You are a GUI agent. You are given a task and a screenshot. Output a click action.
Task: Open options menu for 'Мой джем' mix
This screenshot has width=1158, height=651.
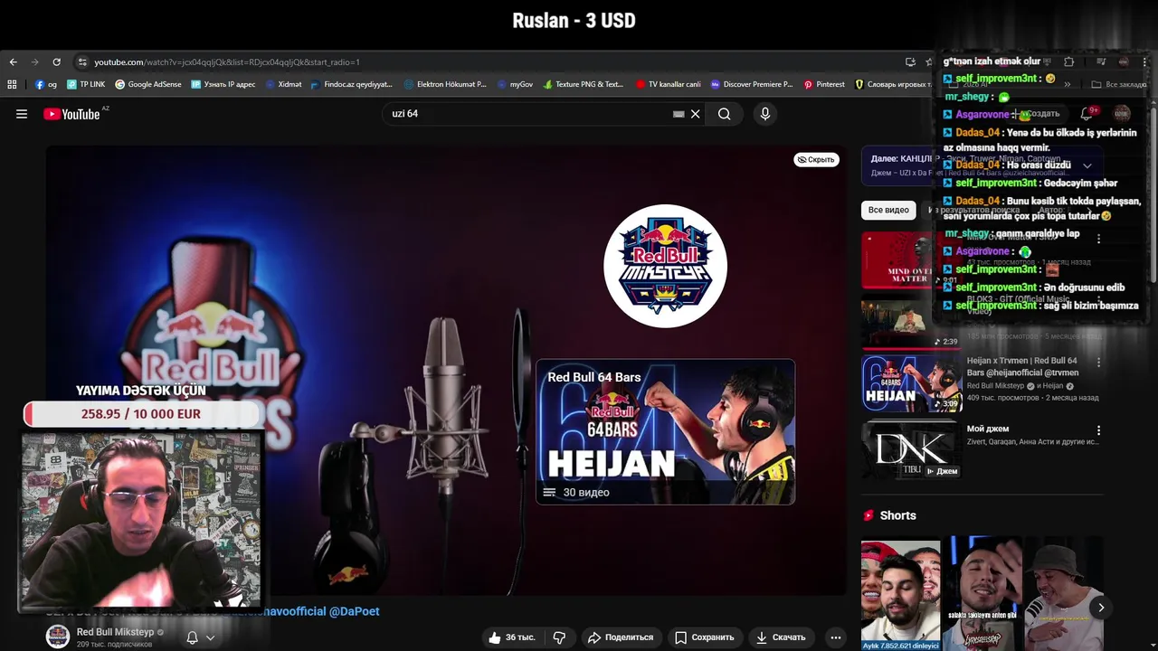pos(1098,430)
